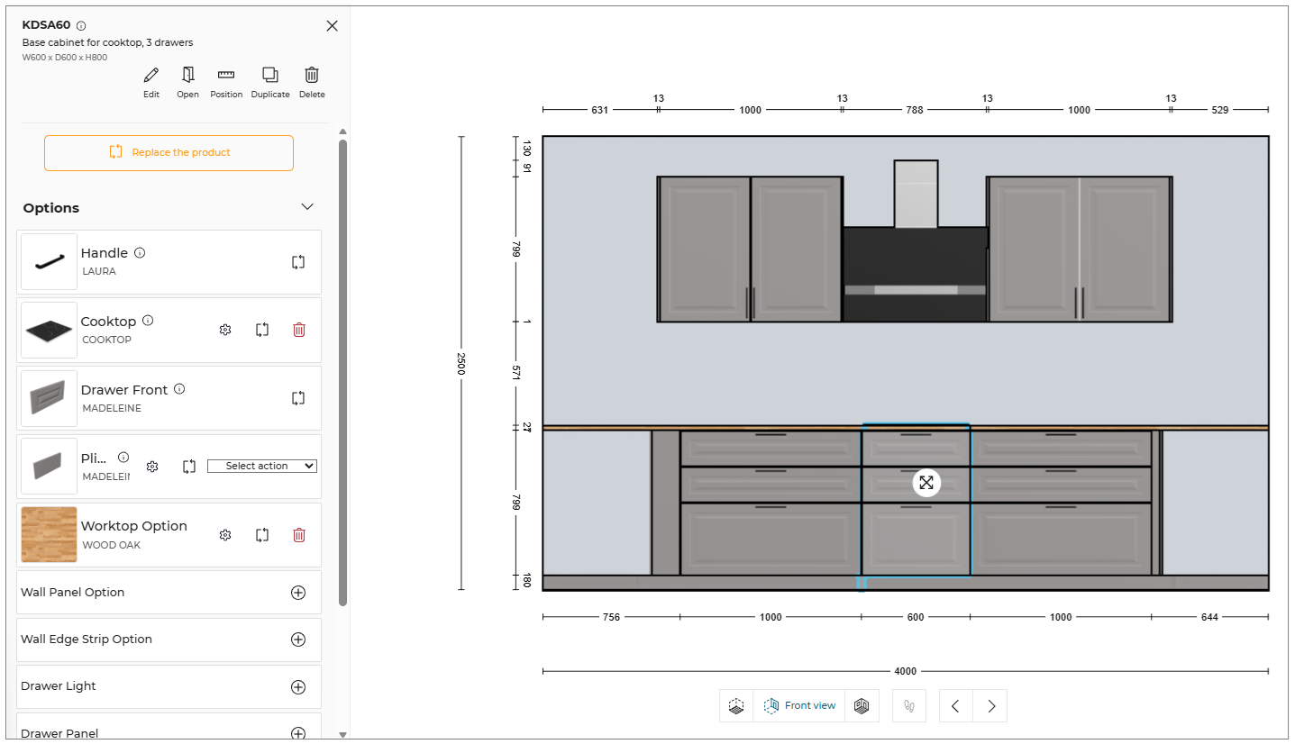Switch to the top plan view icon
1295x744 pixels.
(736, 706)
